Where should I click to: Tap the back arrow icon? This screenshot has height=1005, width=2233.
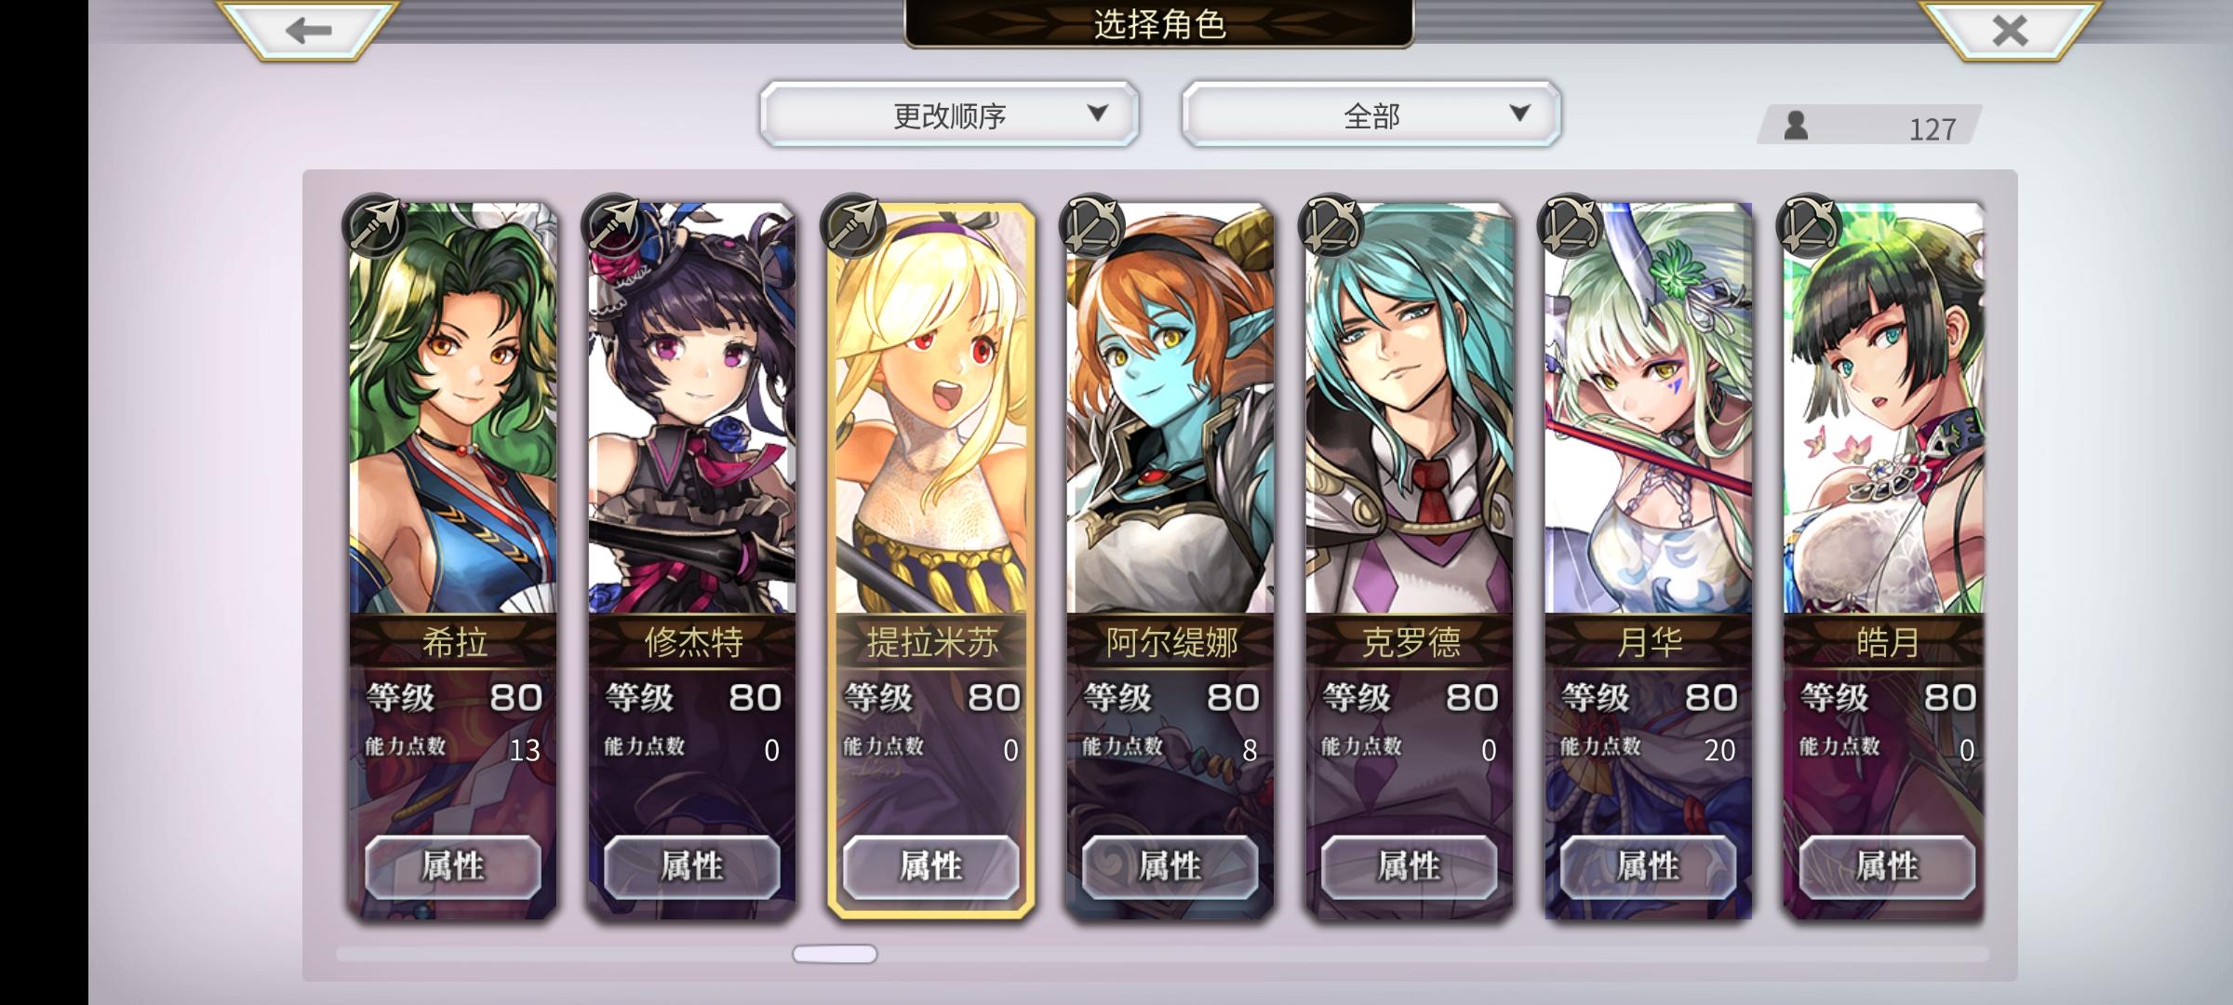(308, 31)
